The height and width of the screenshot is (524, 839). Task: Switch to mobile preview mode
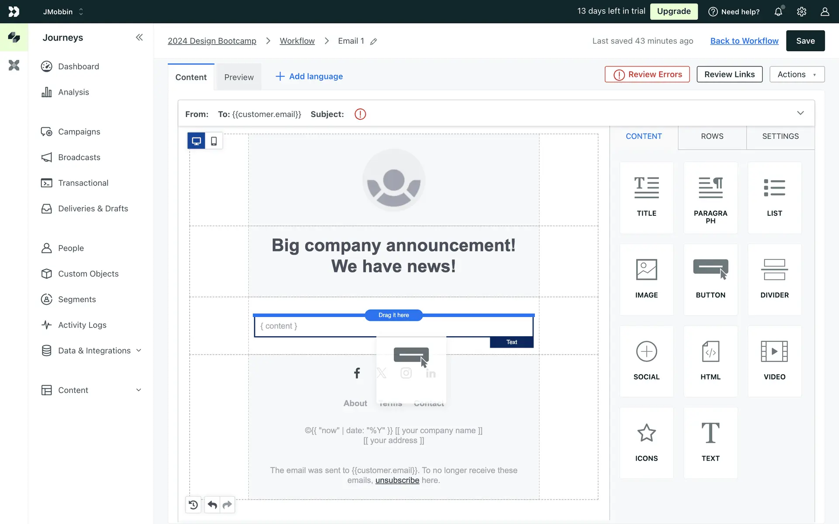(214, 141)
